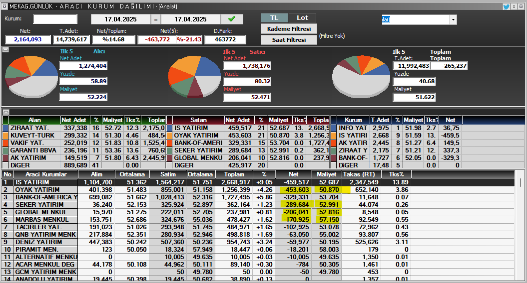This screenshot has height=283, width=527.
Task: Click the start date field left of equals
Action: [121, 19]
